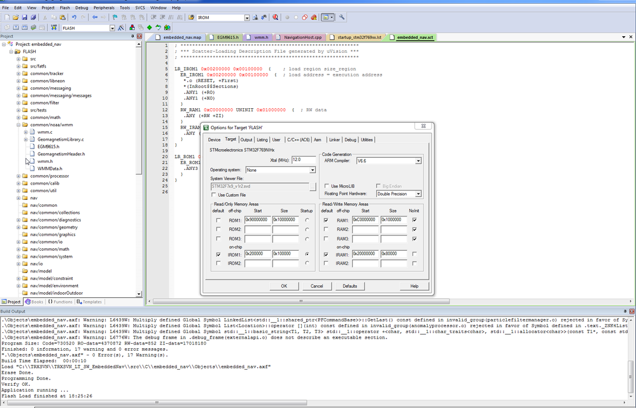The image size is (636, 408).
Task: Disable all breakpoints icon
Action: point(304,17)
